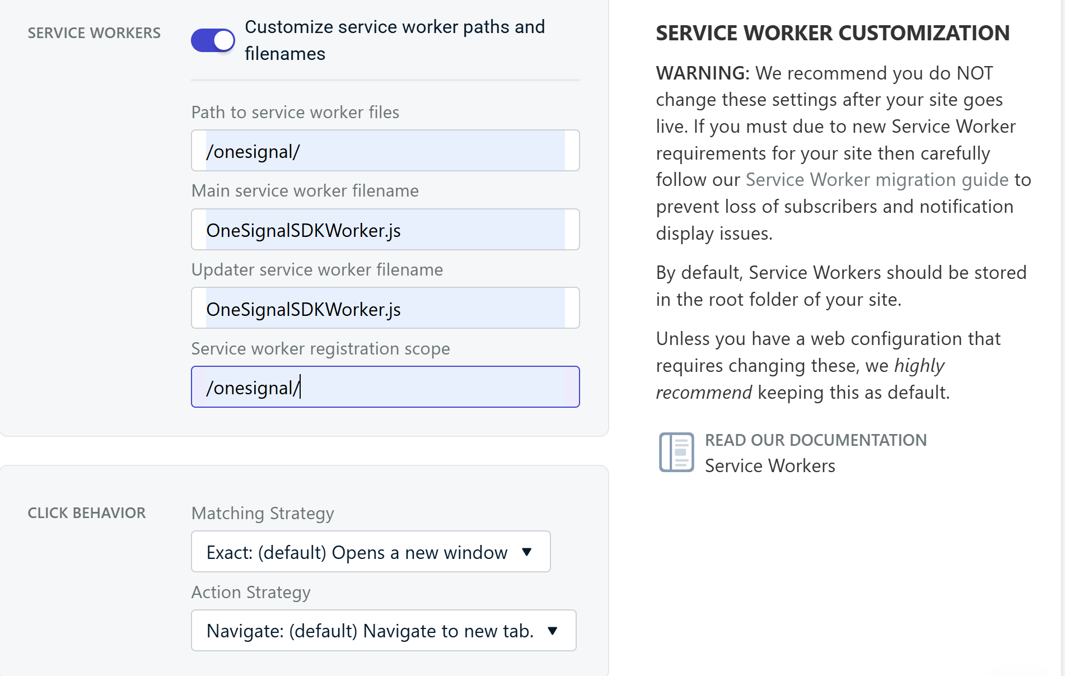Click the WARNING text in the help panel
Screen dimensions: 1065x676
tap(703, 73)
